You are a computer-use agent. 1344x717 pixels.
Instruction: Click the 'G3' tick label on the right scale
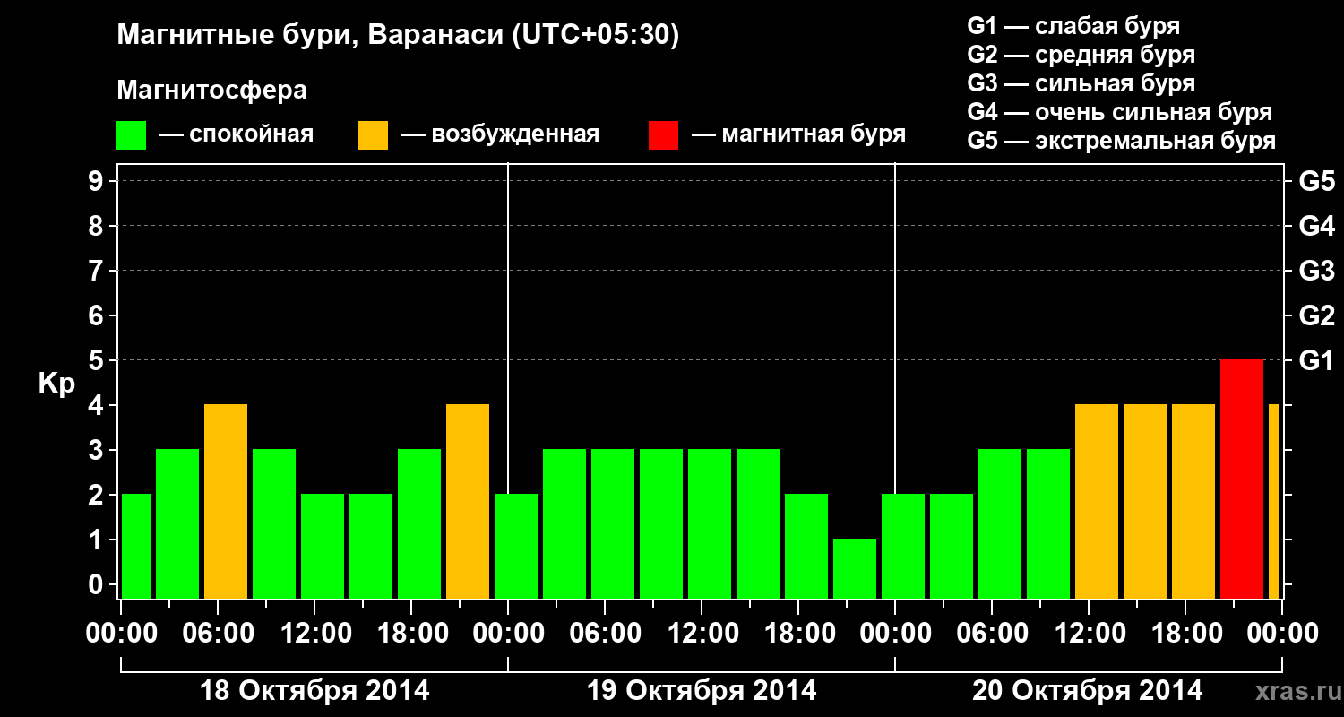coord(1316,271)
